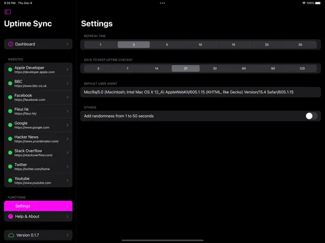The image size is (325, 243).
Task: Click Stack Overflow green status dot
Action: [10, 153]
